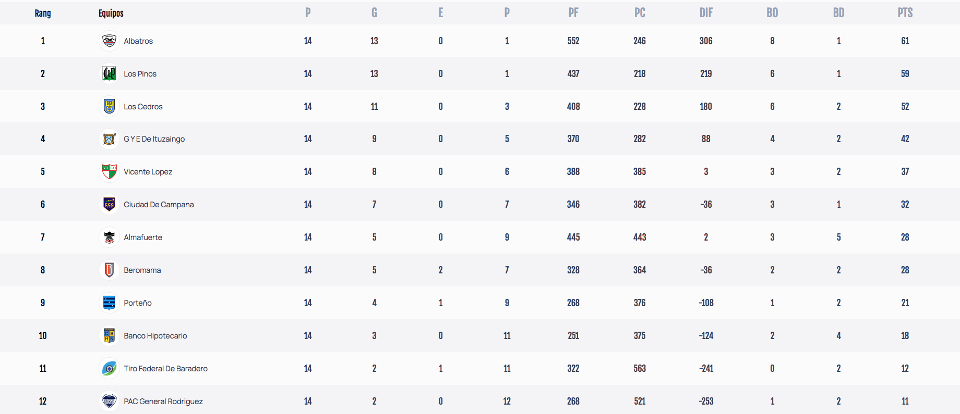Click the Los Pinos club logo
This screenshot has height=414, width=960.
(x=109, y=73)
